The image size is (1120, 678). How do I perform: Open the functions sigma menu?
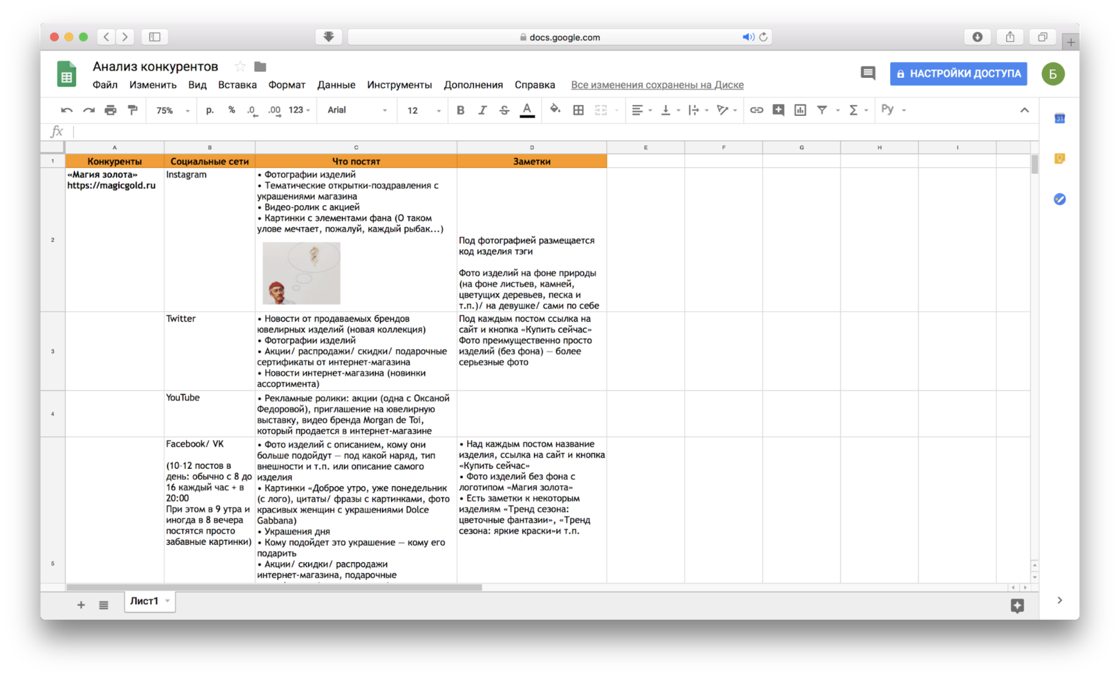(x=857, y=111)
